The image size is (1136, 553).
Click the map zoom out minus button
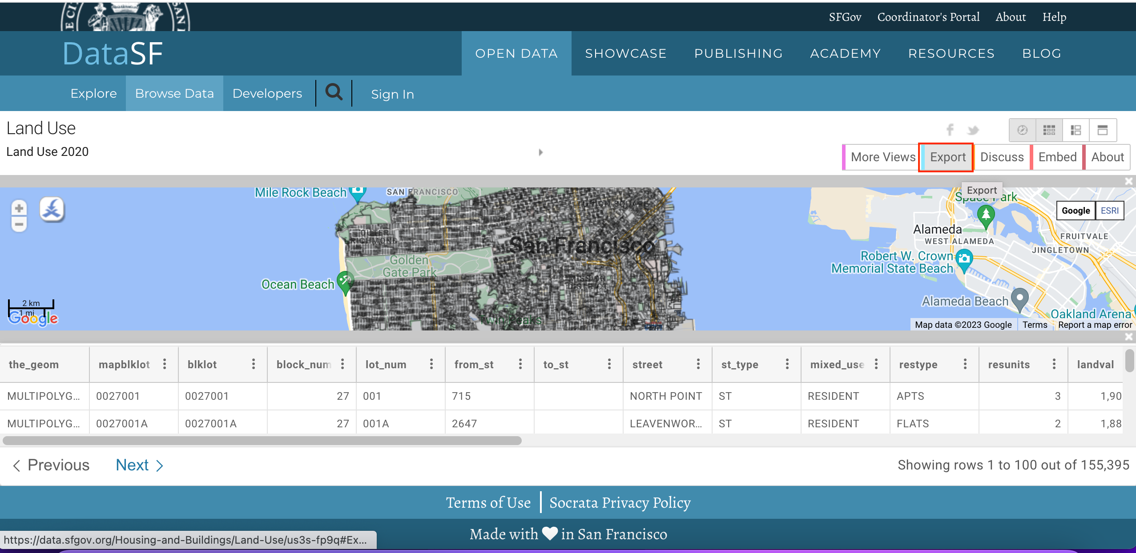(x=19, y=224)
